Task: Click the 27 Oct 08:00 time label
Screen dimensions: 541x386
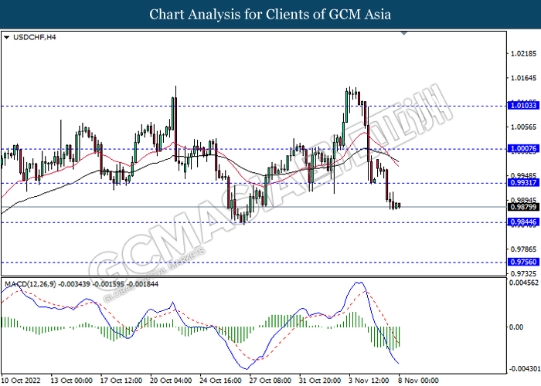Action: (x=270, y=381)
